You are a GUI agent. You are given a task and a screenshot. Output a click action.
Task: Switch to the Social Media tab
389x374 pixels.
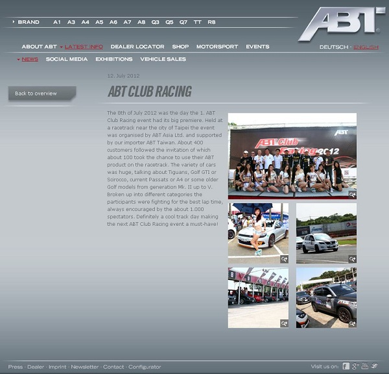pos(67,59)
